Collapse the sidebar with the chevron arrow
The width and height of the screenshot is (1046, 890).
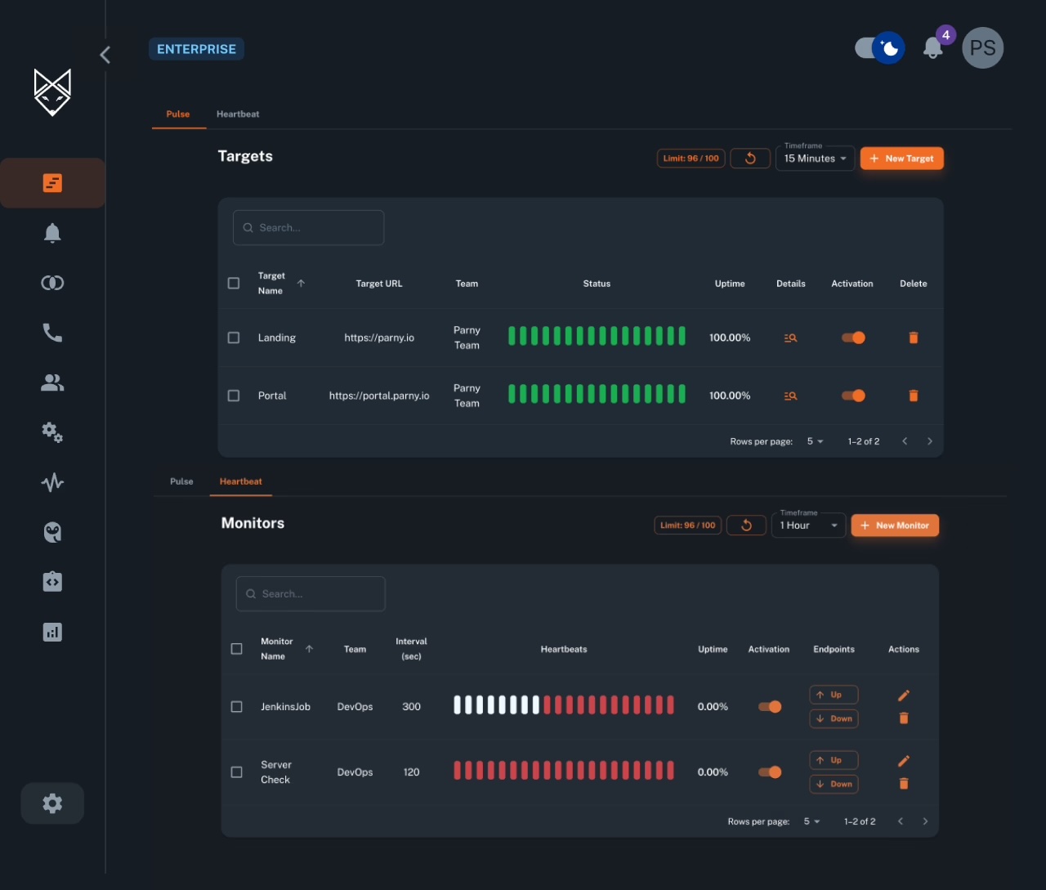[x=105, y=55]
